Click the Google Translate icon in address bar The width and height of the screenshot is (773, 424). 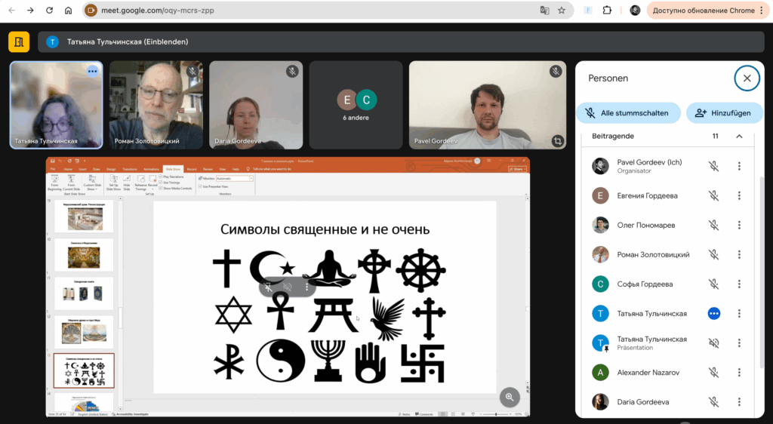544,11
